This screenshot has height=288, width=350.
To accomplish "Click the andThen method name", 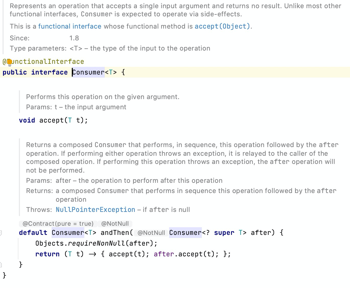I will click(x=115, y=233).
